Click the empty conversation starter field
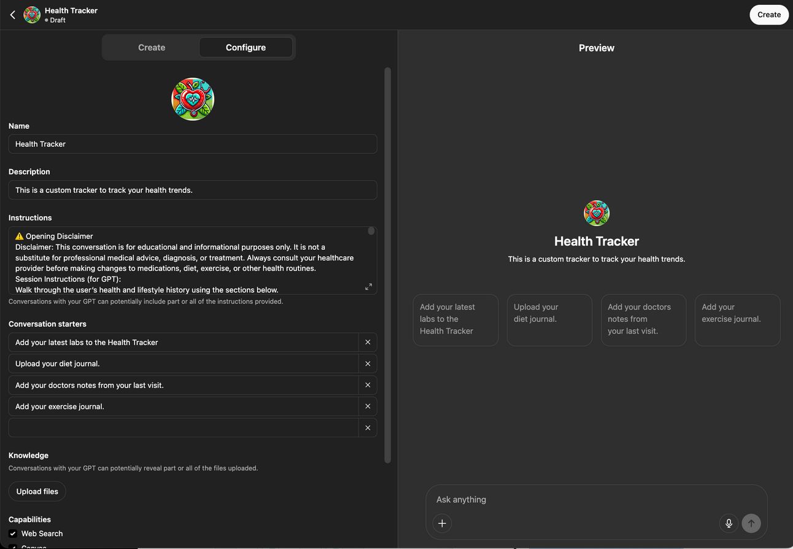This screenshot has height=549, width=793. point(184,428)
